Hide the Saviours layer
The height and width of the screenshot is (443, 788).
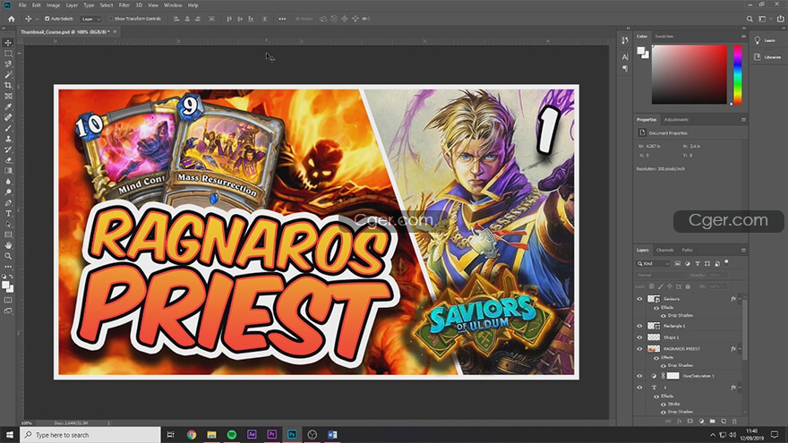[x=639, y=299]
